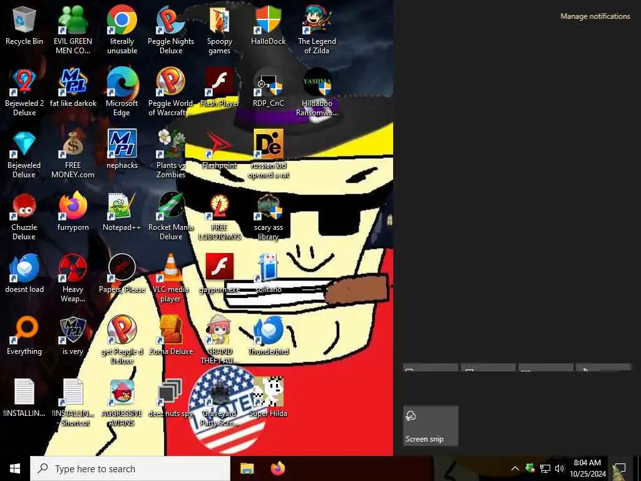
Task: Show hidden system tray icons
Action: 515,468
